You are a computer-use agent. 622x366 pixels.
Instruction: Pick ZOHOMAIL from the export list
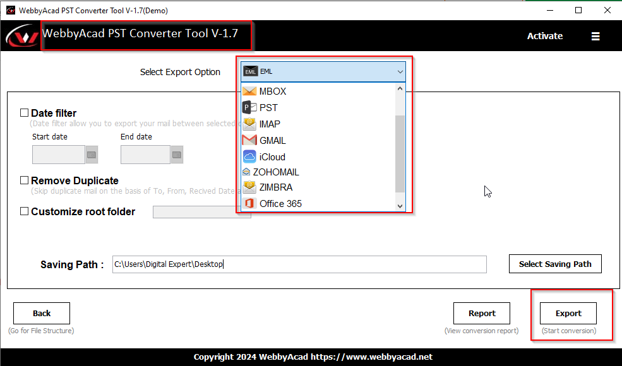point(318,172)
